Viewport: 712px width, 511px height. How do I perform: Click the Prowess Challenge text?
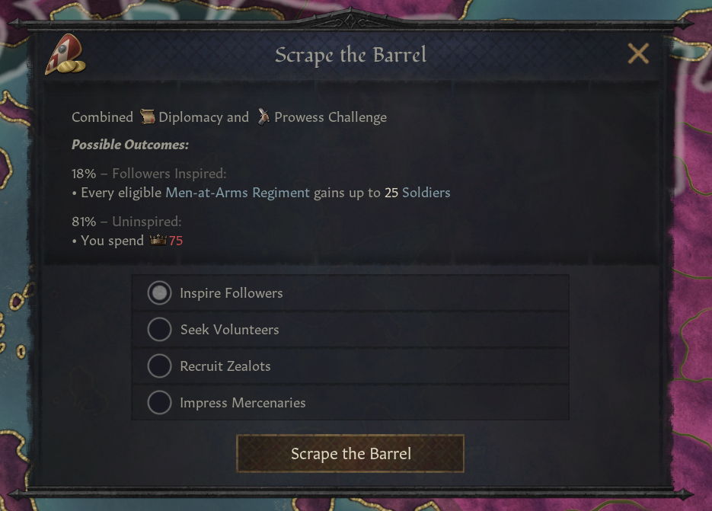[330, 117]
